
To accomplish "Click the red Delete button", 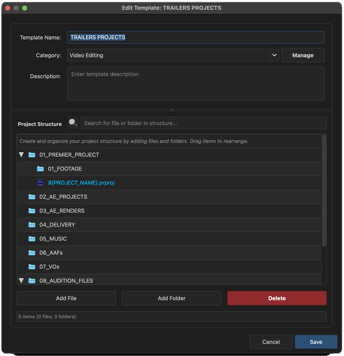I will point(277,298).
